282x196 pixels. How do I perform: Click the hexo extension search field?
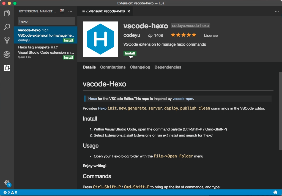[x=46, y=21]
